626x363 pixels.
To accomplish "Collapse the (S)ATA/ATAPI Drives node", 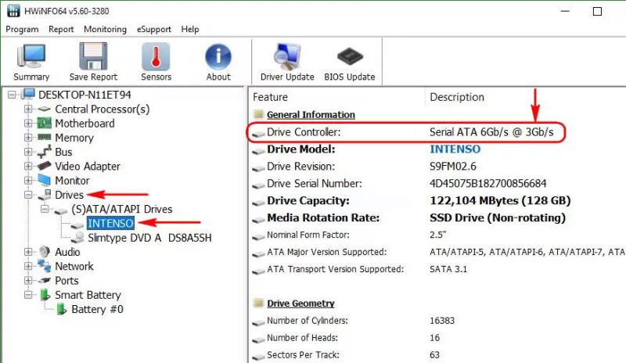I will point(45,209).
